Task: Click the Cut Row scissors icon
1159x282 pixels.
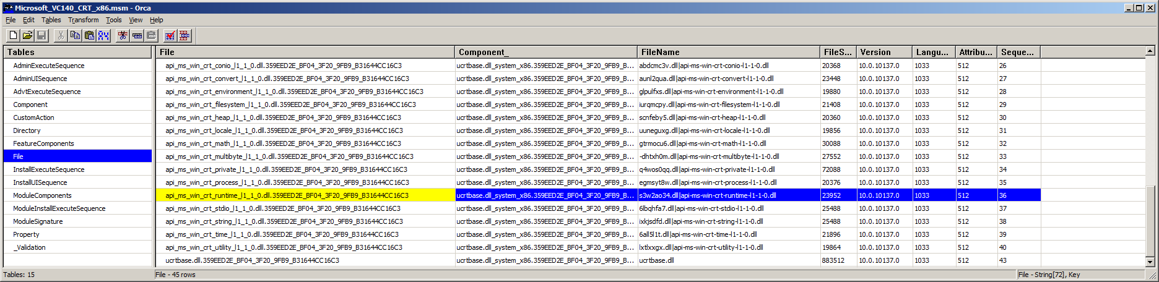Action: (x=123, y=36)
